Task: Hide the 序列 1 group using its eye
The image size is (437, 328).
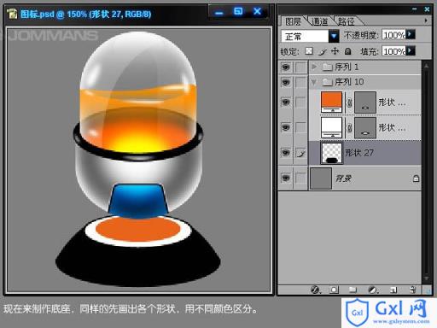Action: (286, 67)
